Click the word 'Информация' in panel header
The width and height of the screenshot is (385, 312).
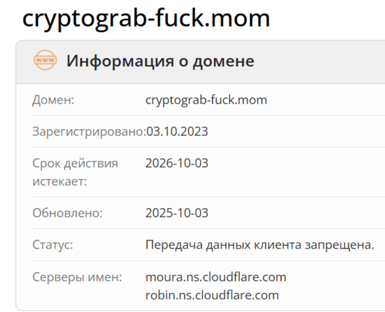point(115,61)
